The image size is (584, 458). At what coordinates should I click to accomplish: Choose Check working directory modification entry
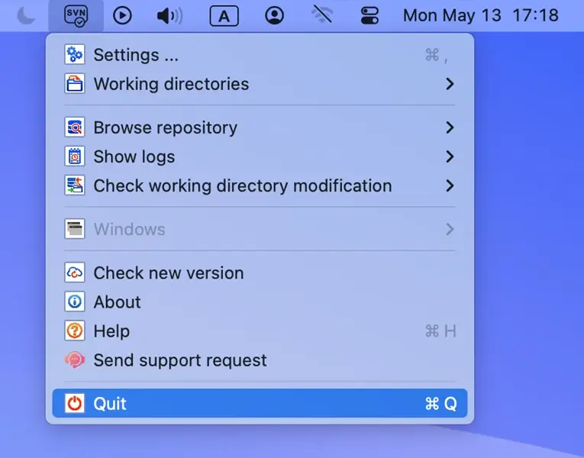(x=260, y=185)
